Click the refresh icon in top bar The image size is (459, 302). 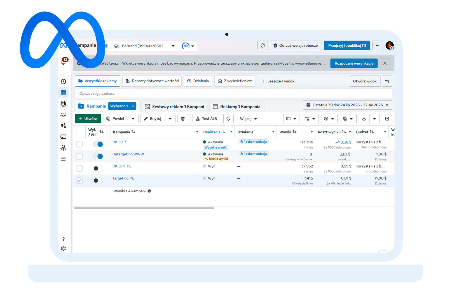tap(263, 46)
